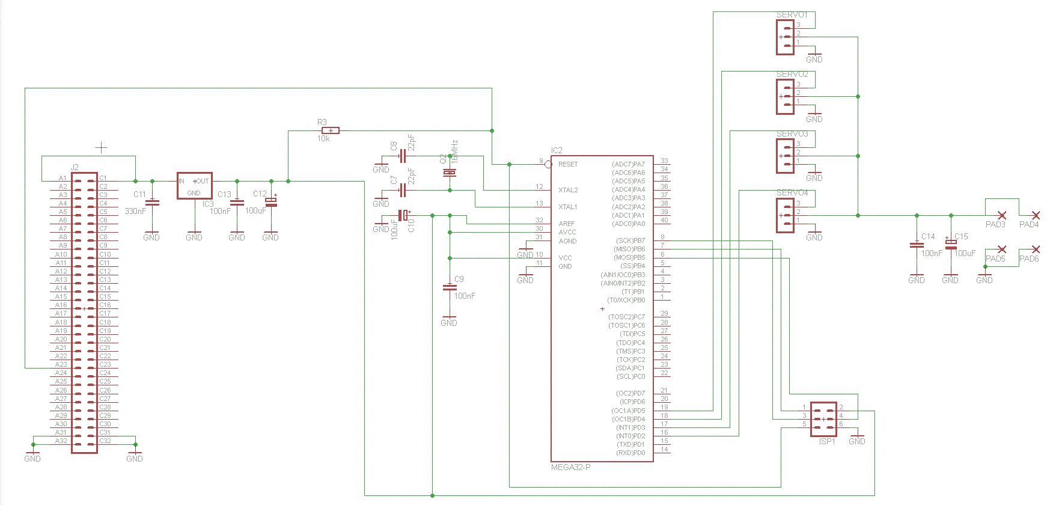Image resolution: width=1053 pixels, height=505 pixels.
Task: Click the C7 capacitor symbol
Action: pos(402,191)
